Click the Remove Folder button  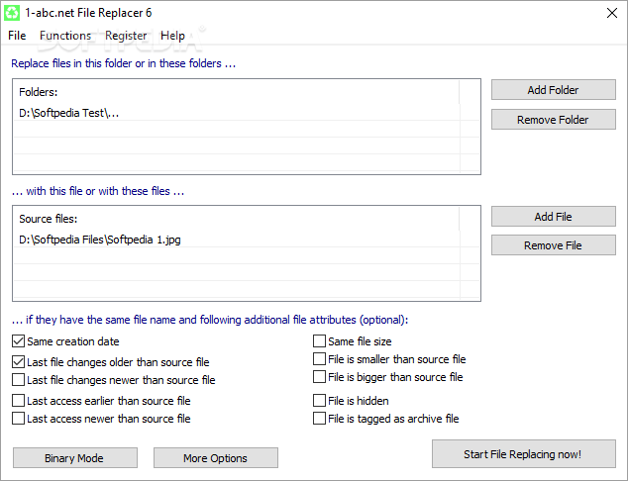(553, 119)
